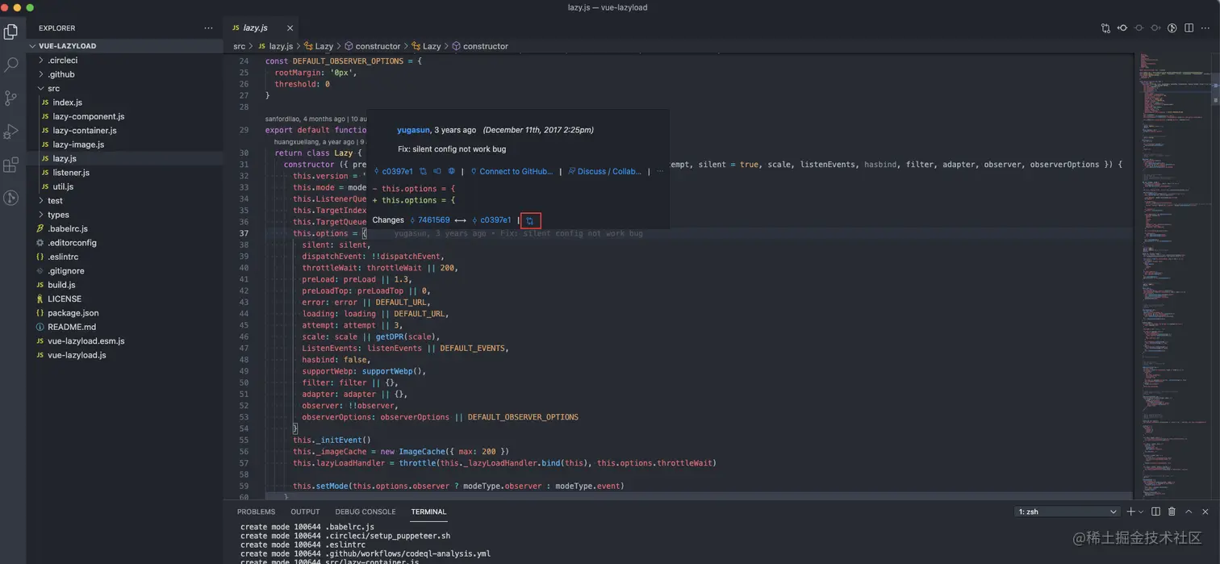Split the editor to the right
The height and width of the screenshot is (564, 1220).
coord(1189,28)
